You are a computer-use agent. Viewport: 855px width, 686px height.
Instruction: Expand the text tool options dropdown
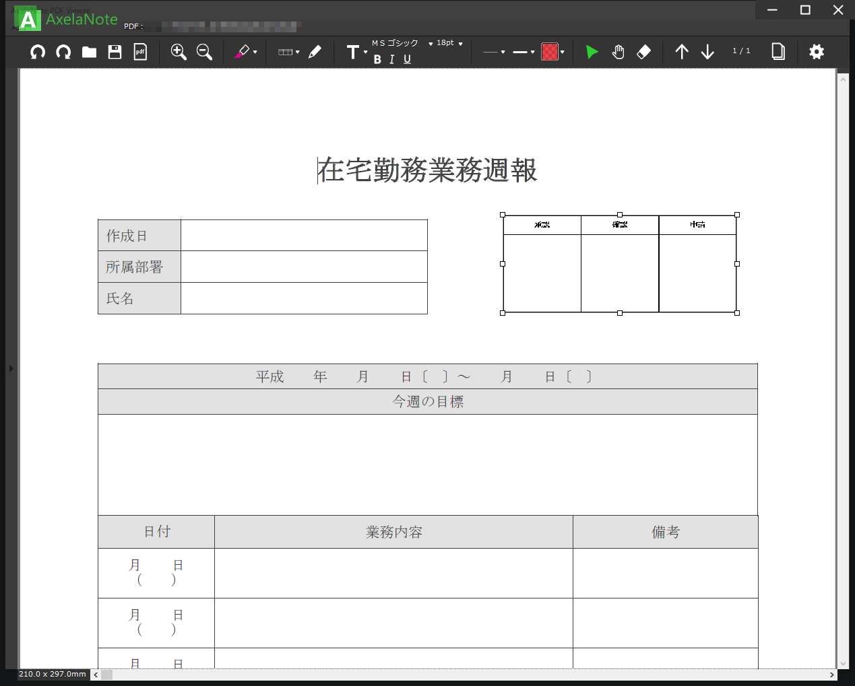click(365, 51)
